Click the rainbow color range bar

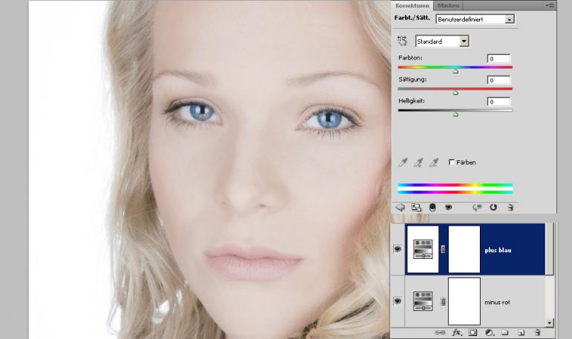click(x=455, y=188)
